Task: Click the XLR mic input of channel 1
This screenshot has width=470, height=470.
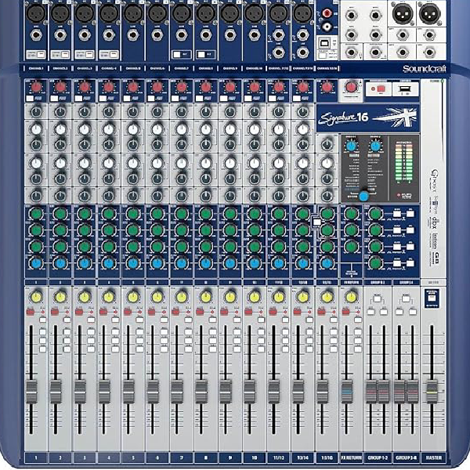Action: pos(36,13)
